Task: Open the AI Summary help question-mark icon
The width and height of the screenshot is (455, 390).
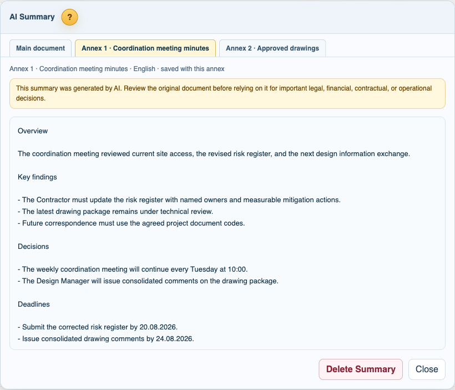Action: (x=70, y=17)
